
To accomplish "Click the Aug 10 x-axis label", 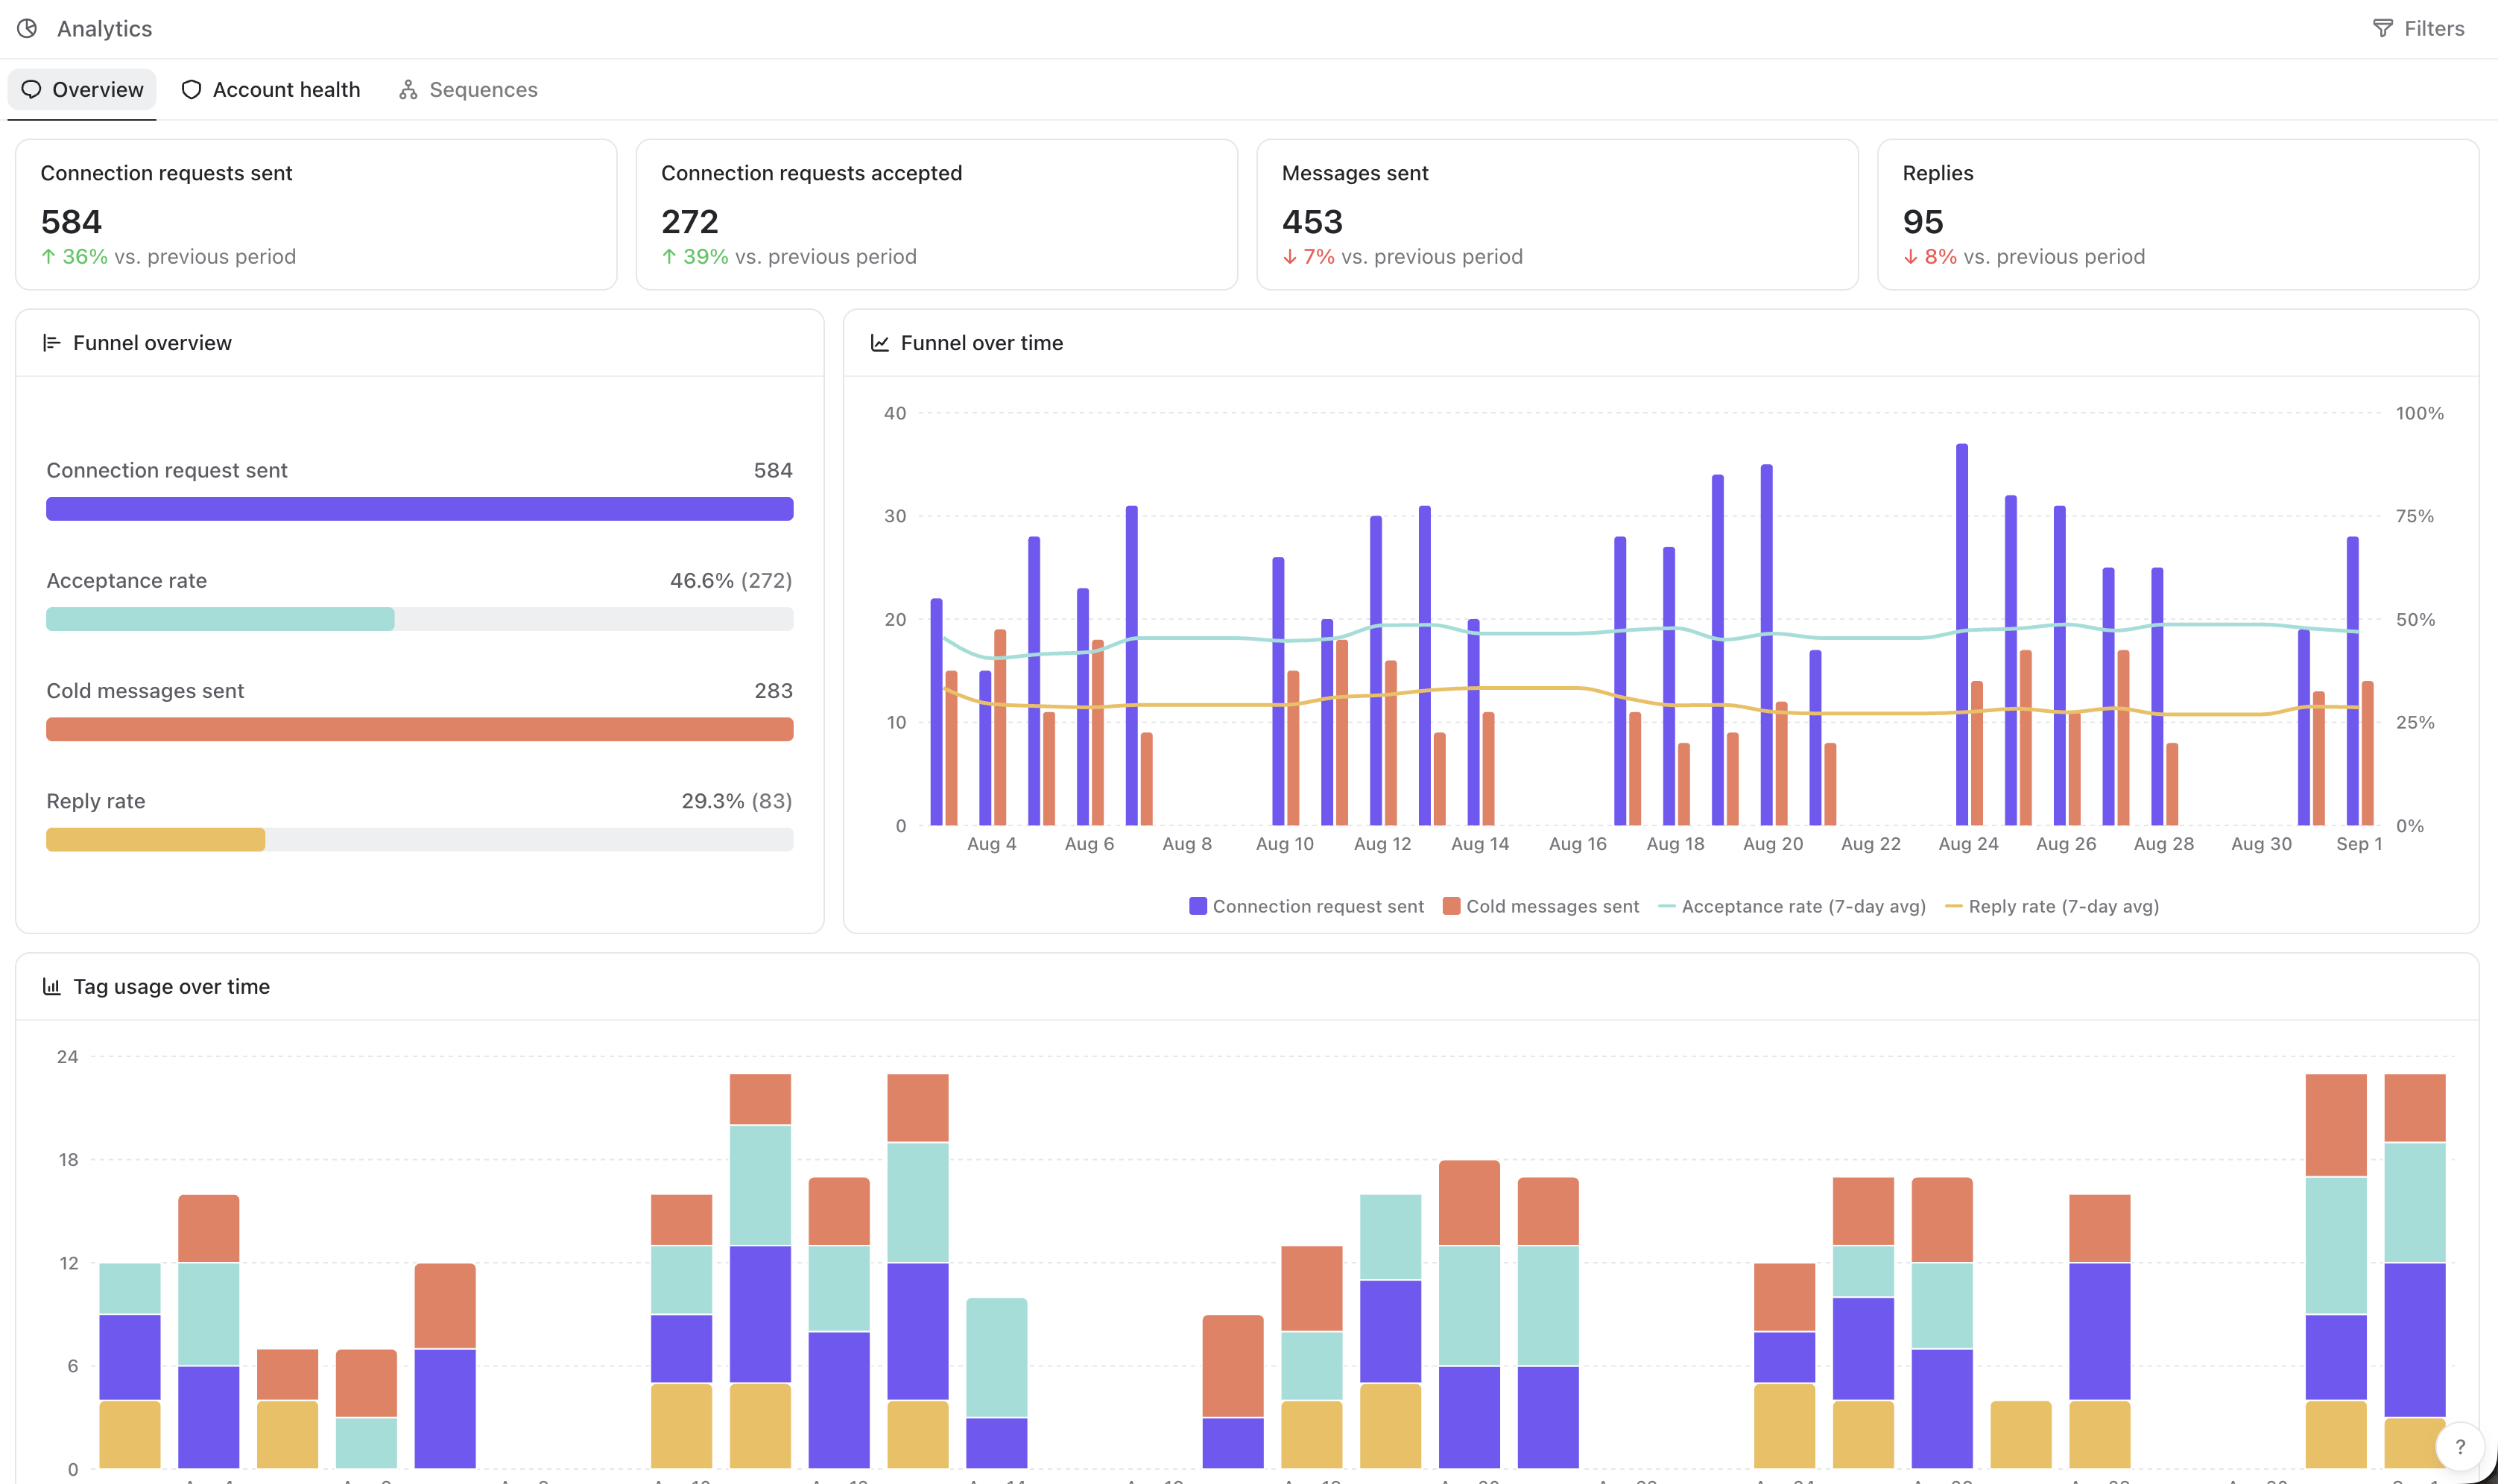I will coord(1285,844).
